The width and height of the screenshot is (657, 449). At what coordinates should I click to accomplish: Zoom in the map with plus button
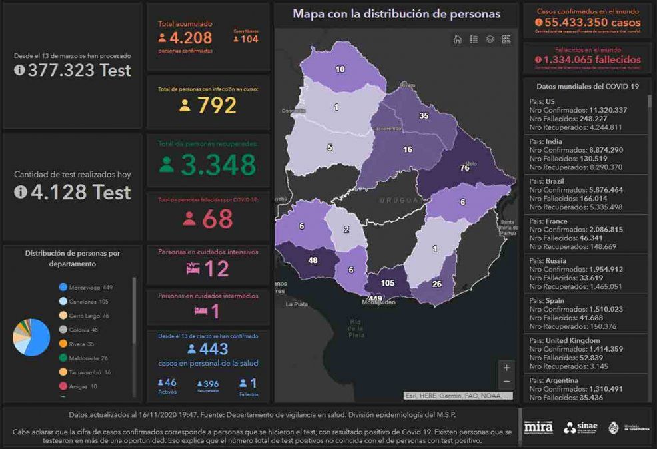506,368
